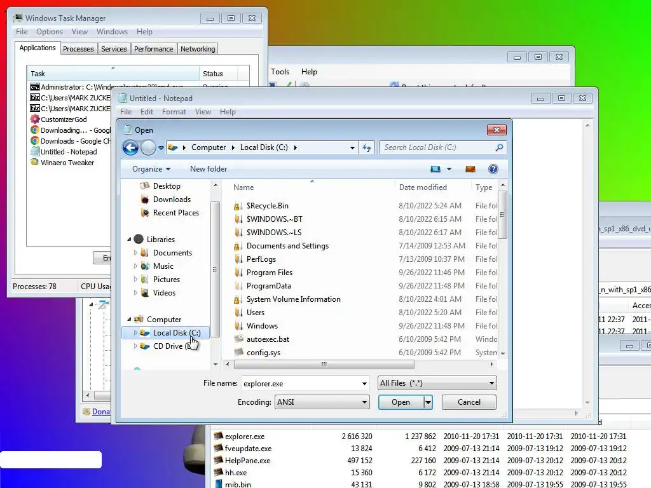Click the $Recycle.Bin folder icon
The width and height of the screenshot is (651, 488).
238,206
